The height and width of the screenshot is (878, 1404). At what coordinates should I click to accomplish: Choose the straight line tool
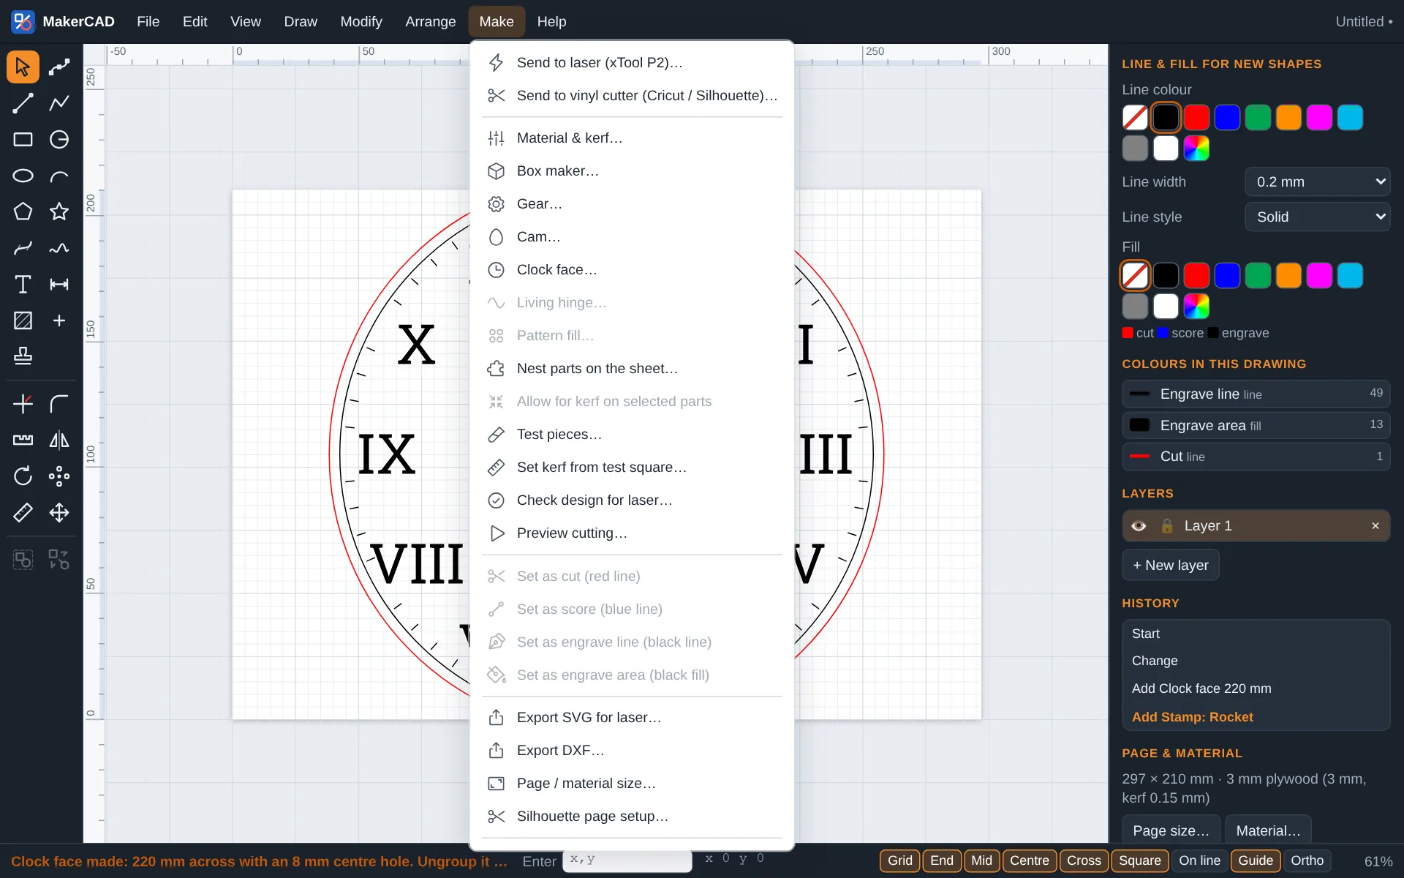(x=23, y=103)
